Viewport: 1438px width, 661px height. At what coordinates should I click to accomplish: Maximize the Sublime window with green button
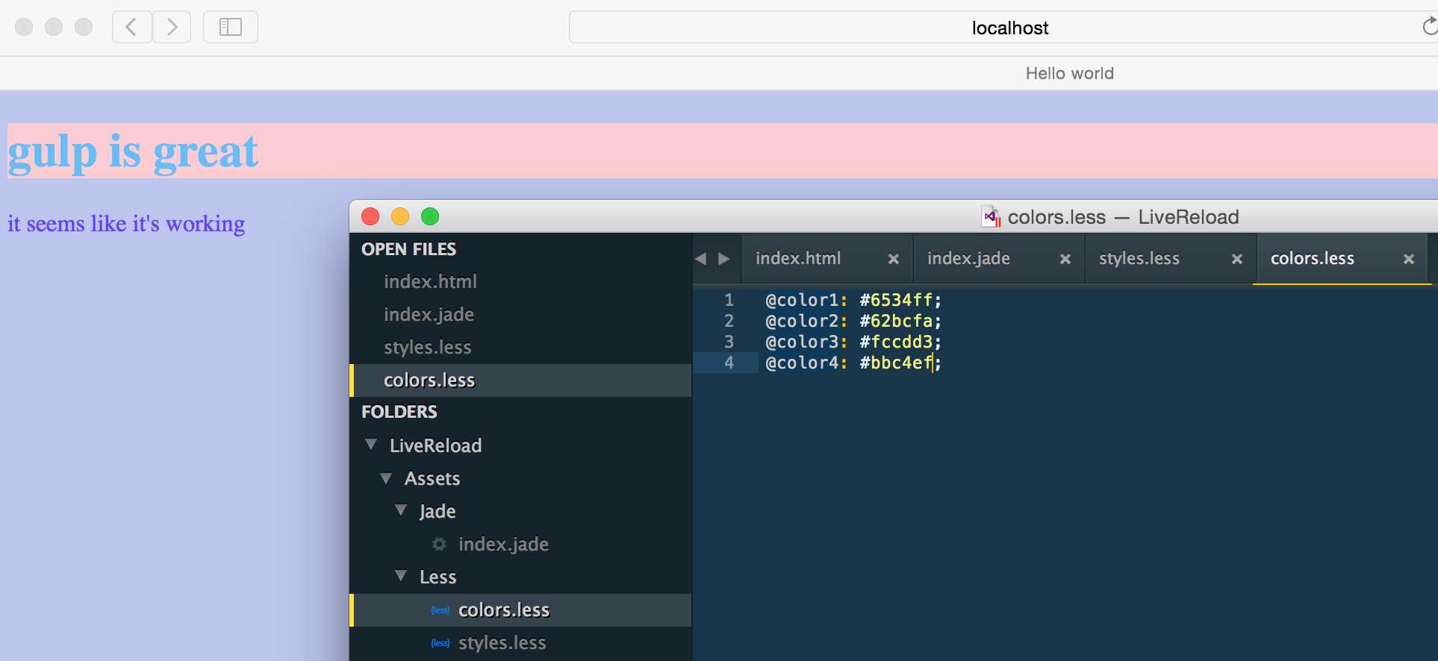pos(430,216)
